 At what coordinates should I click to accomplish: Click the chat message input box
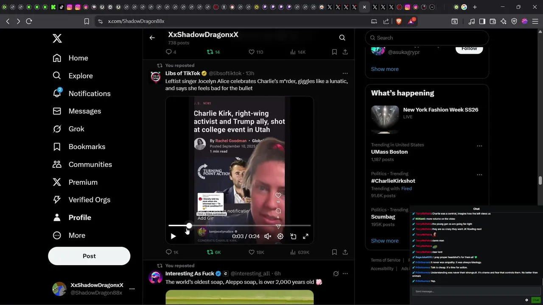[x=476, y=291]
